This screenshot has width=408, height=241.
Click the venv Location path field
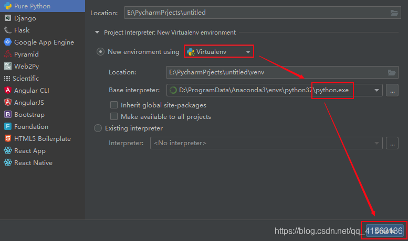point(283,72)
